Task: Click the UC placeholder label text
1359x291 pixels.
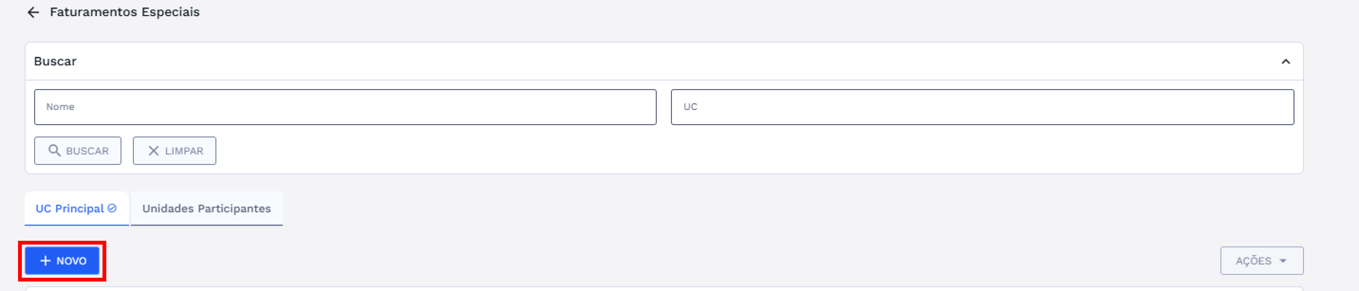Action: (690, 107)
